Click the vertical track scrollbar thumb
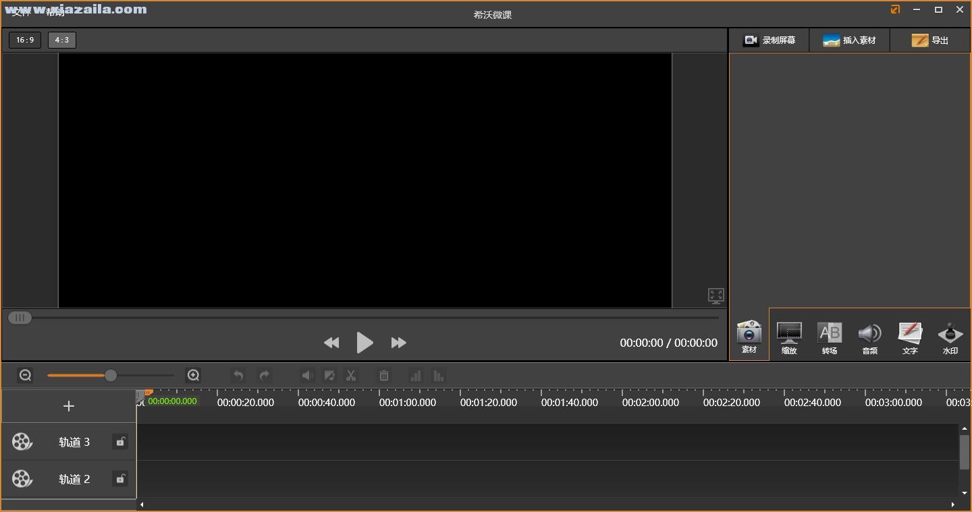The image size is (972, 512). [x=965, y=452]
